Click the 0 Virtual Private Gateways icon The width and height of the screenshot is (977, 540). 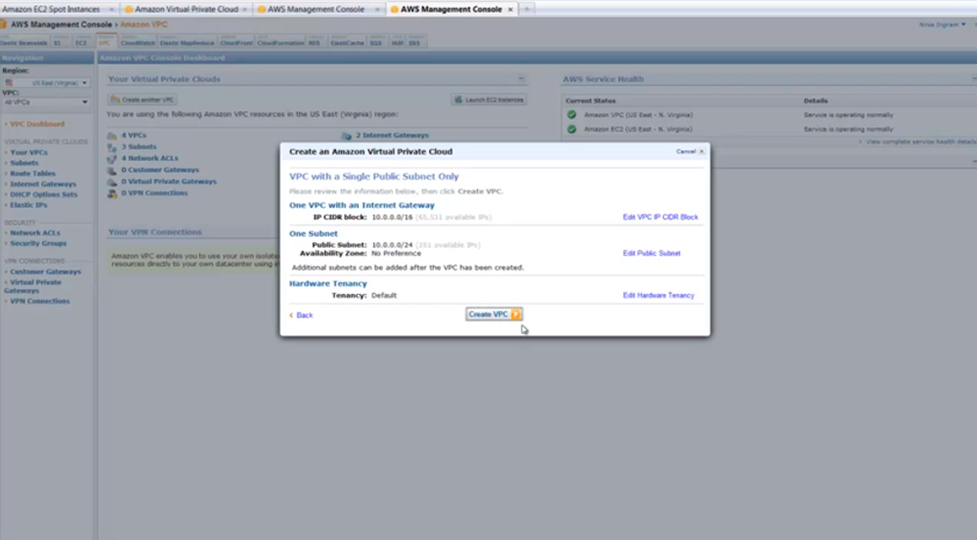coord(111,182)
